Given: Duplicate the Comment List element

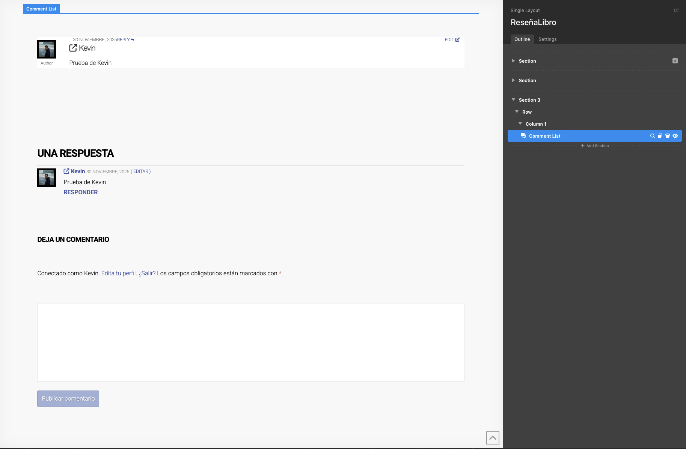Looking at the screenshot, I should [660, 136].
